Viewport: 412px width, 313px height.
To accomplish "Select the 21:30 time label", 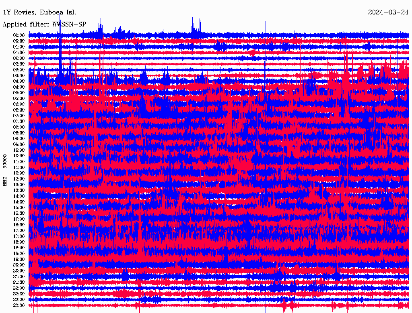I will [19, 283].
